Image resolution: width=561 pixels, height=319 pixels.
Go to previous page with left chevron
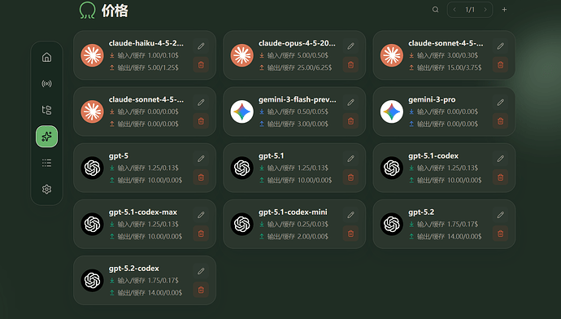coord(454,10)
